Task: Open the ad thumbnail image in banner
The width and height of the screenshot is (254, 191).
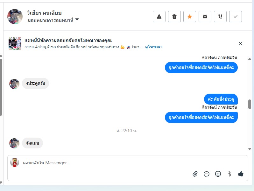Action: click(15, 44)
